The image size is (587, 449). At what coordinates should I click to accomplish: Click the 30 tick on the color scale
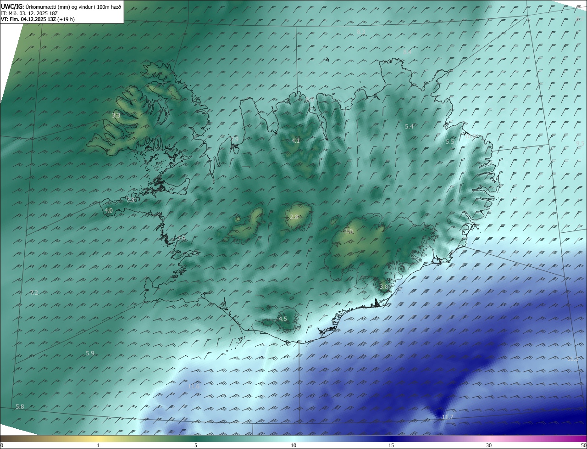point(489,445)
